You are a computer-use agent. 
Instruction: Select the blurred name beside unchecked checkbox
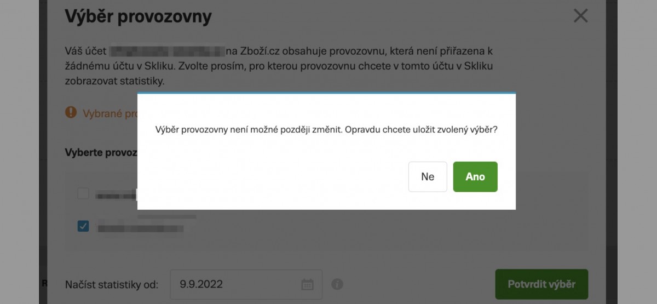pyautogui.click(x=116, y=194)
